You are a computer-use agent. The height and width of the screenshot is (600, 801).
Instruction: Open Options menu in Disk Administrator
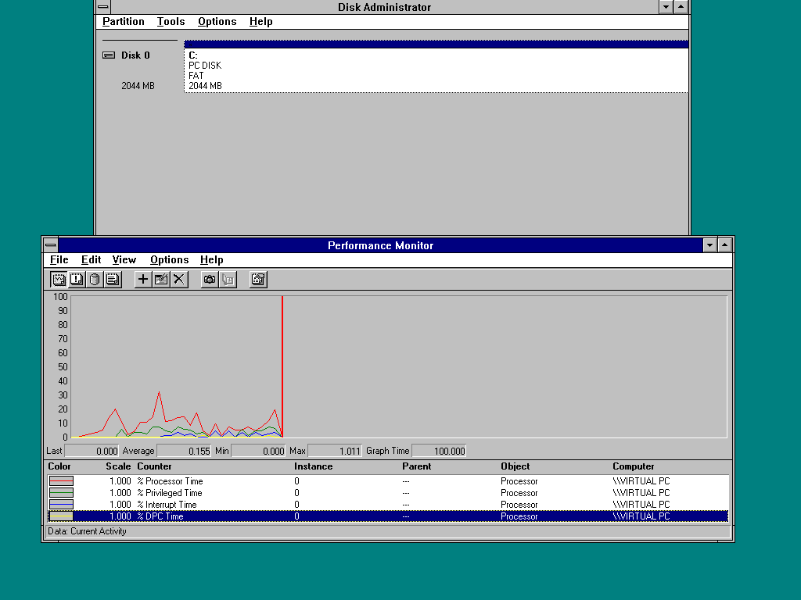pyautogui.click(x=217, y=21)
